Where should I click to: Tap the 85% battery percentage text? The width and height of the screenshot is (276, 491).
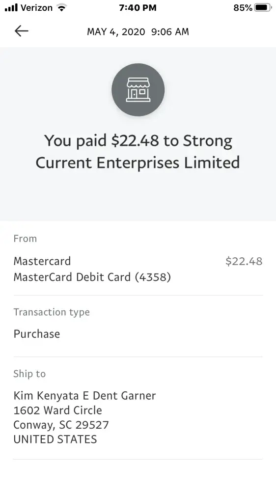243,8
